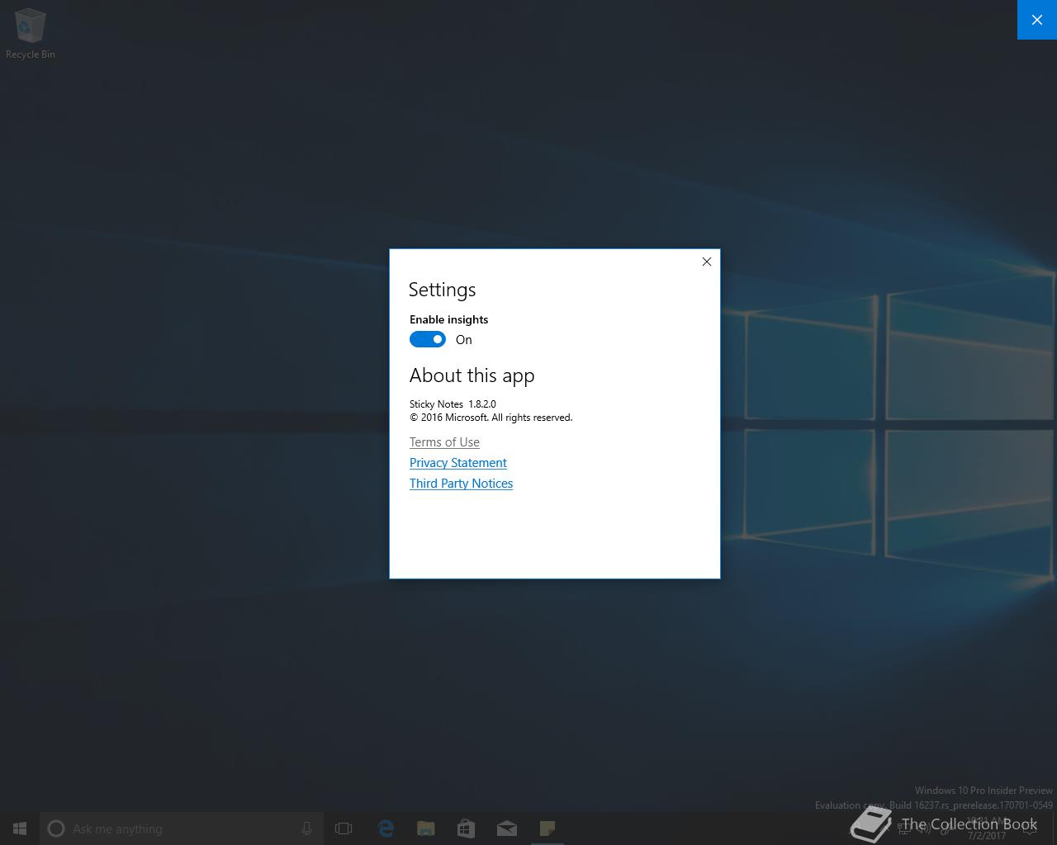The height and width of the screenshot is (845, 1057).
Task: Close the Settings dialog
Action: coord(706,262)
